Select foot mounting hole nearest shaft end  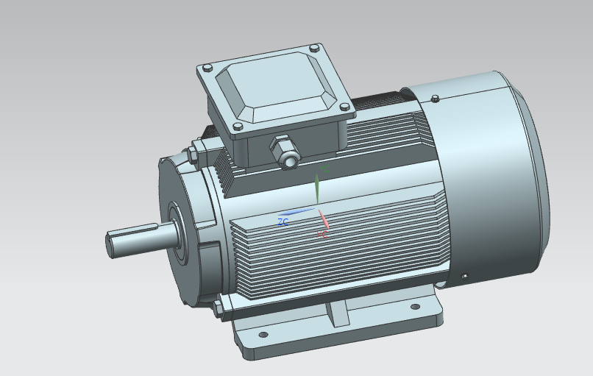tap(263, 334)
